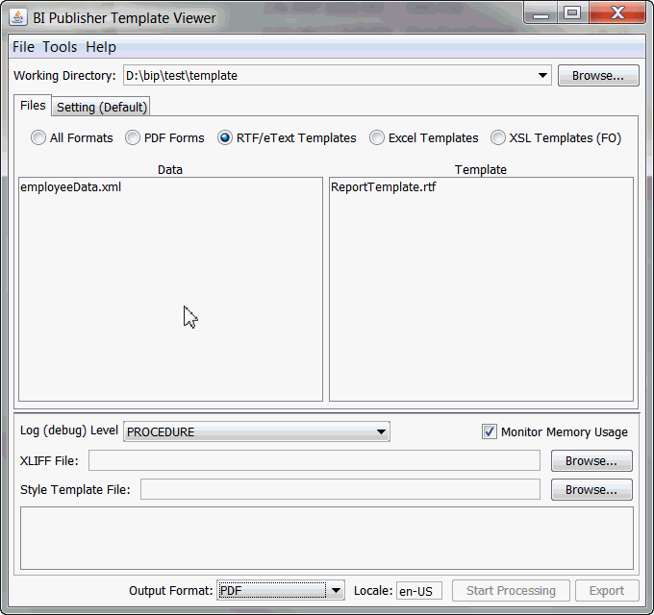Screen dimensions: 654x615
Task: Click Browse next to Working Directory
Action: click(598, 75)
